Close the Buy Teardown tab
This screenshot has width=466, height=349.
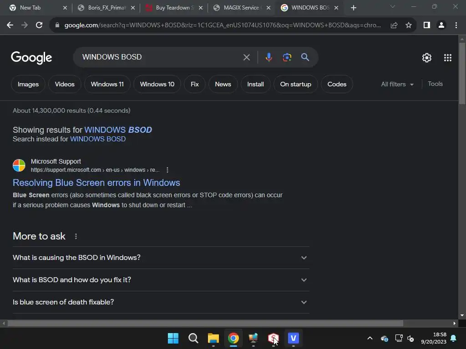(x=201, y=8)
